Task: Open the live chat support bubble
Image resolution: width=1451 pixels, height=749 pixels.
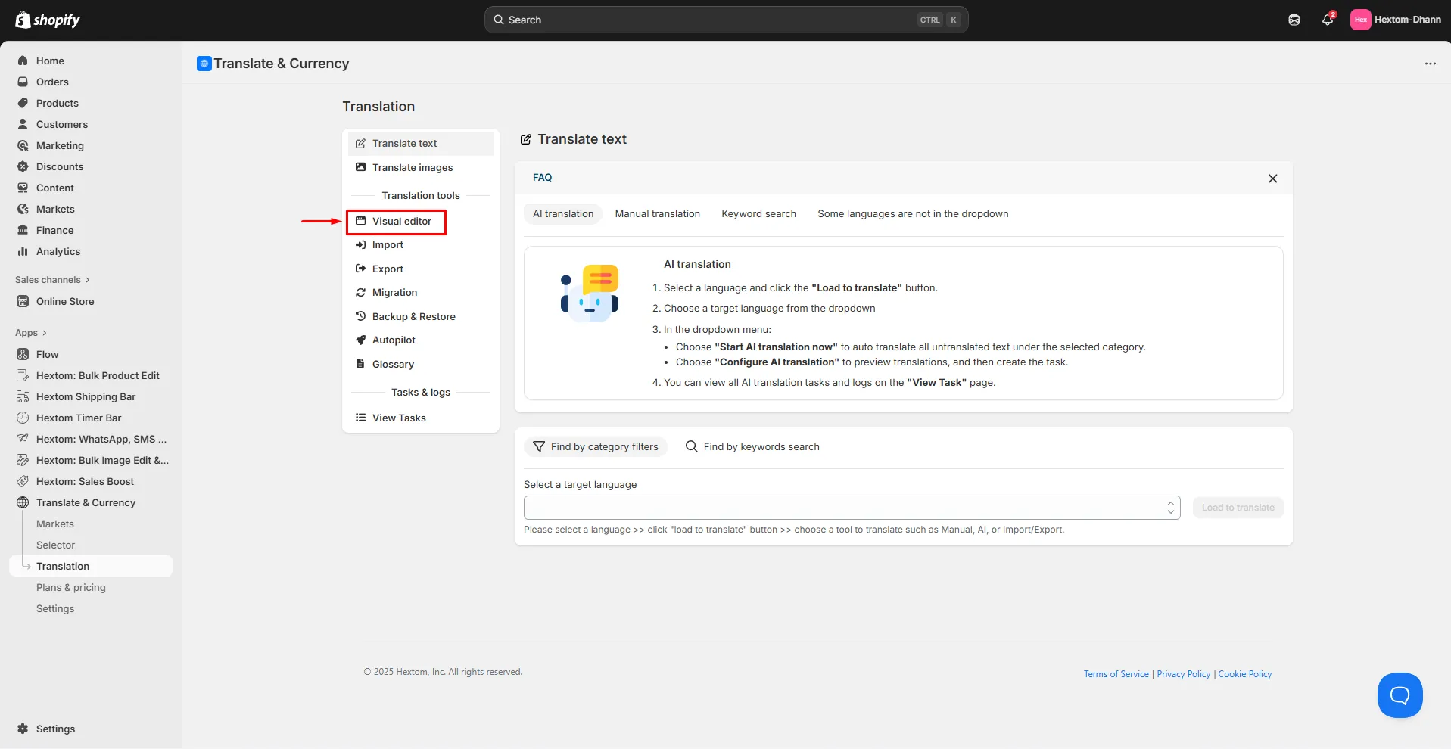Action: [1400, 695]
